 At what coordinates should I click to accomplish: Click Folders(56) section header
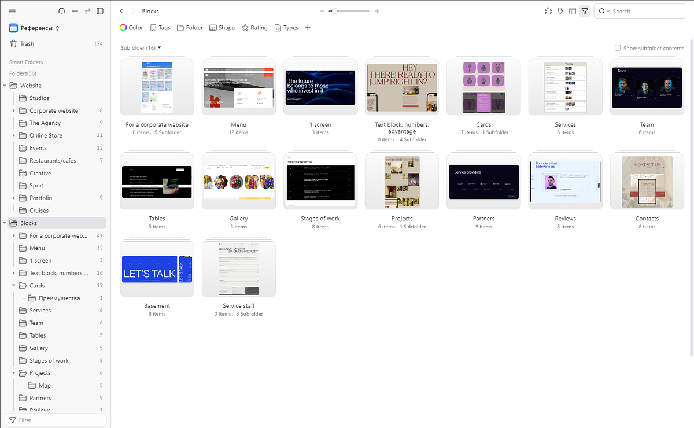coord(23,74)
